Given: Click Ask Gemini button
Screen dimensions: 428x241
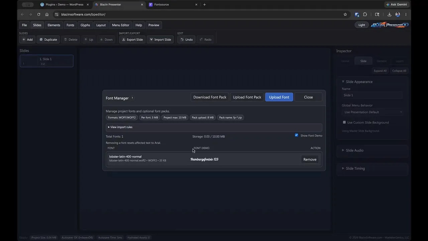Looking at the screenshot, I should coord(397,5).
